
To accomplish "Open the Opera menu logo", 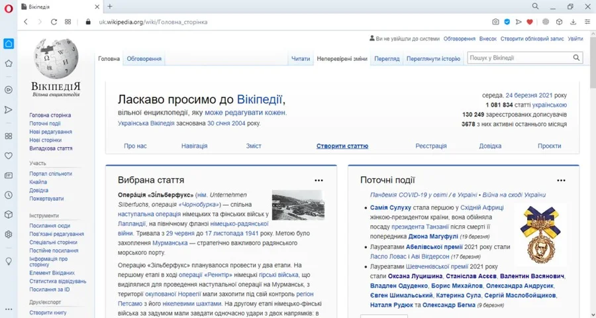I will (9, 9).
